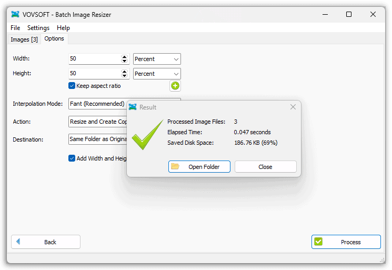Click the Process button
Viewport: 392px width, 270px height.
click(x=346, y=242)
